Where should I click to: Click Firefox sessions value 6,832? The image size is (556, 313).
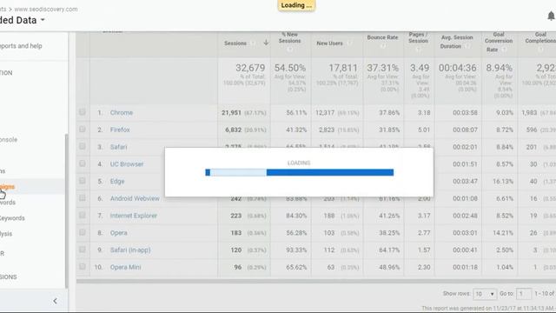pyautogui.click(x=233, y=130)
